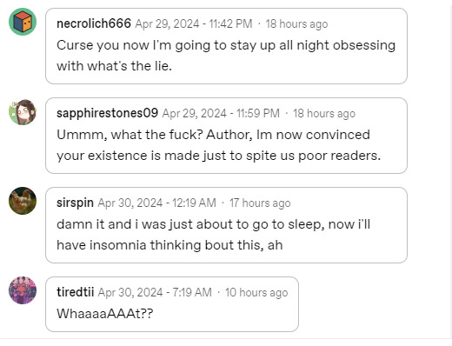Visit sapphirestones09's profile via username
Screen dimensions: 452x346
click(x=107, y=113)
